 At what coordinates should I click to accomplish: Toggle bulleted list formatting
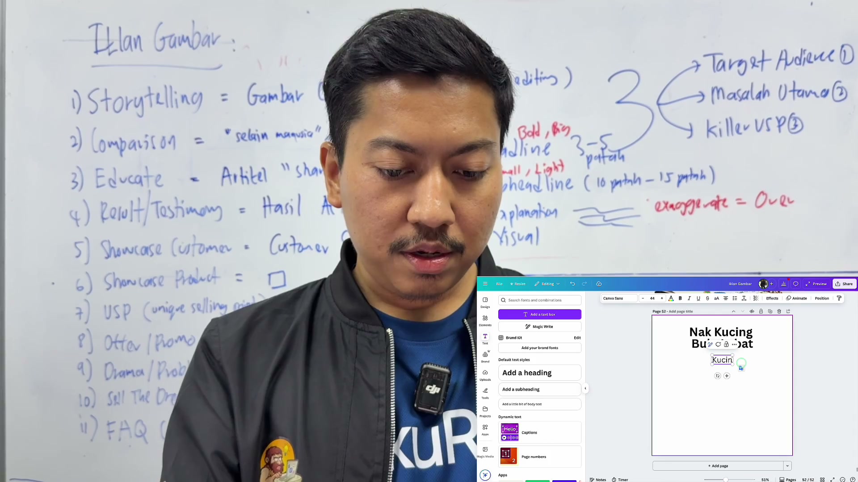735,299
